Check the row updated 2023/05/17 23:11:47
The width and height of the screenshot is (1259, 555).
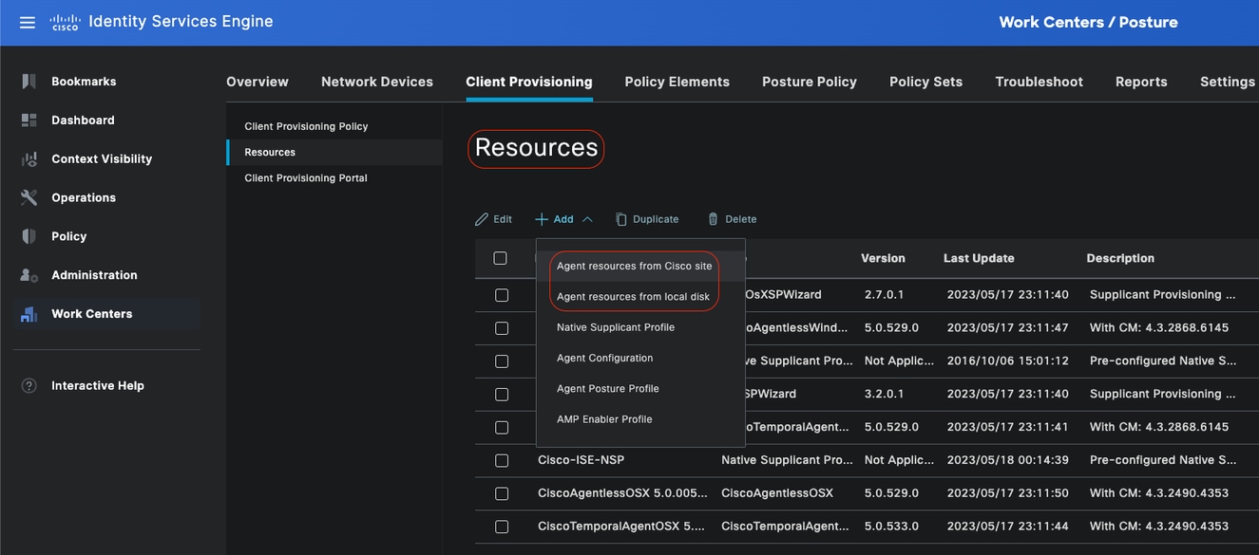(x=502, y=328)
